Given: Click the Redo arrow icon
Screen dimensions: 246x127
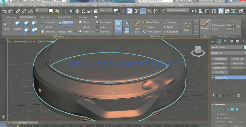Looking at the screenshot, I should coord(11,11).
